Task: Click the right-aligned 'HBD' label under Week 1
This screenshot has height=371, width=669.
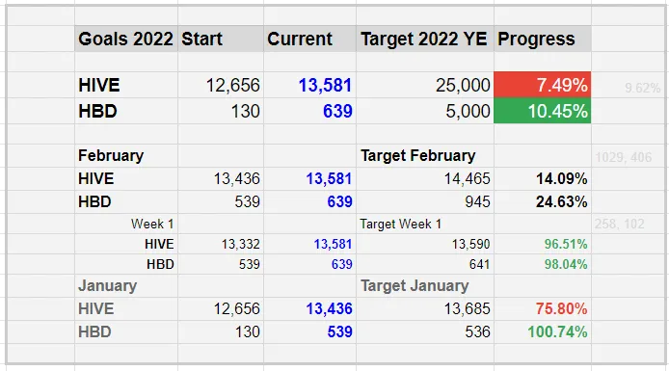Action: point(160,264)
